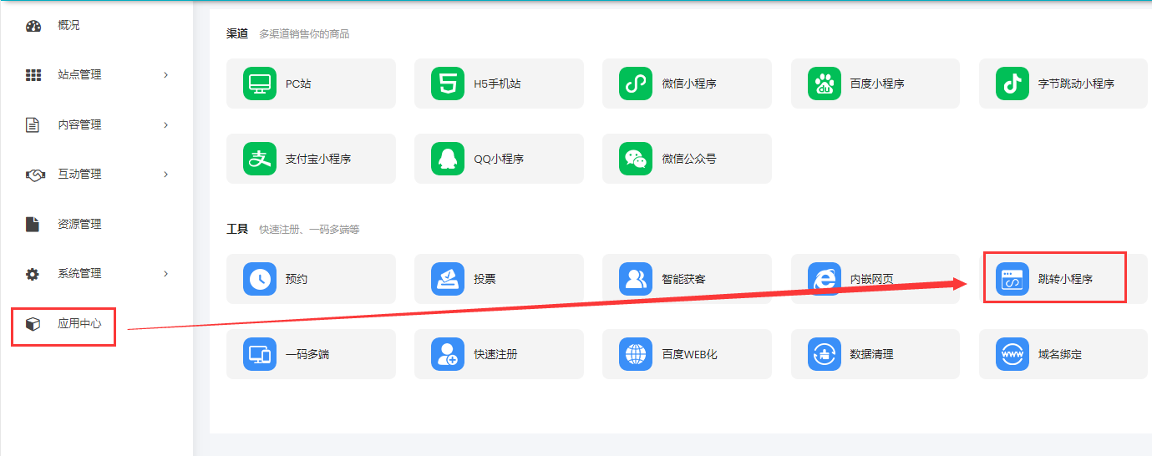The width and height of the screenshot is (1152, 456).
Task: Expand the 系统管理 chevron
Action: coord(165,274)
